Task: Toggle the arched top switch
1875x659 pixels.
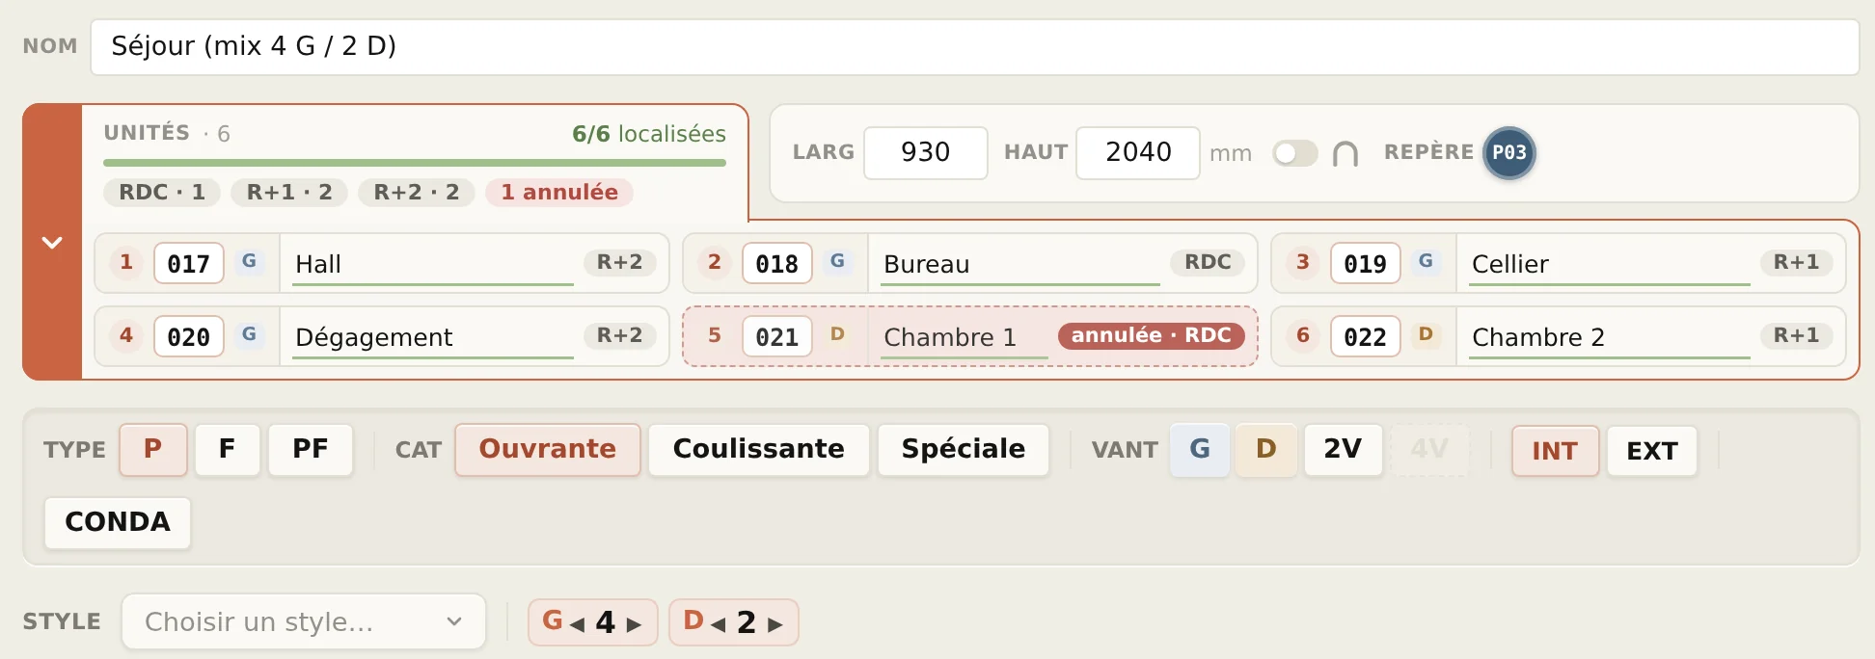Action: coord(1294,153)
